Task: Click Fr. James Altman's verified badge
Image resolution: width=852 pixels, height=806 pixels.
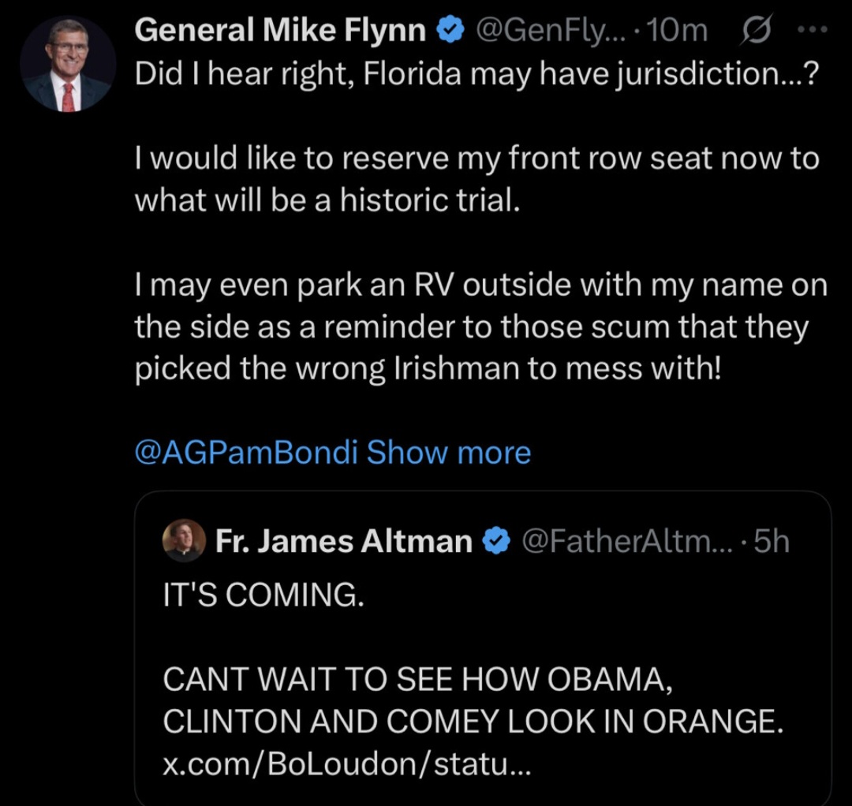Action: point(497,541)
